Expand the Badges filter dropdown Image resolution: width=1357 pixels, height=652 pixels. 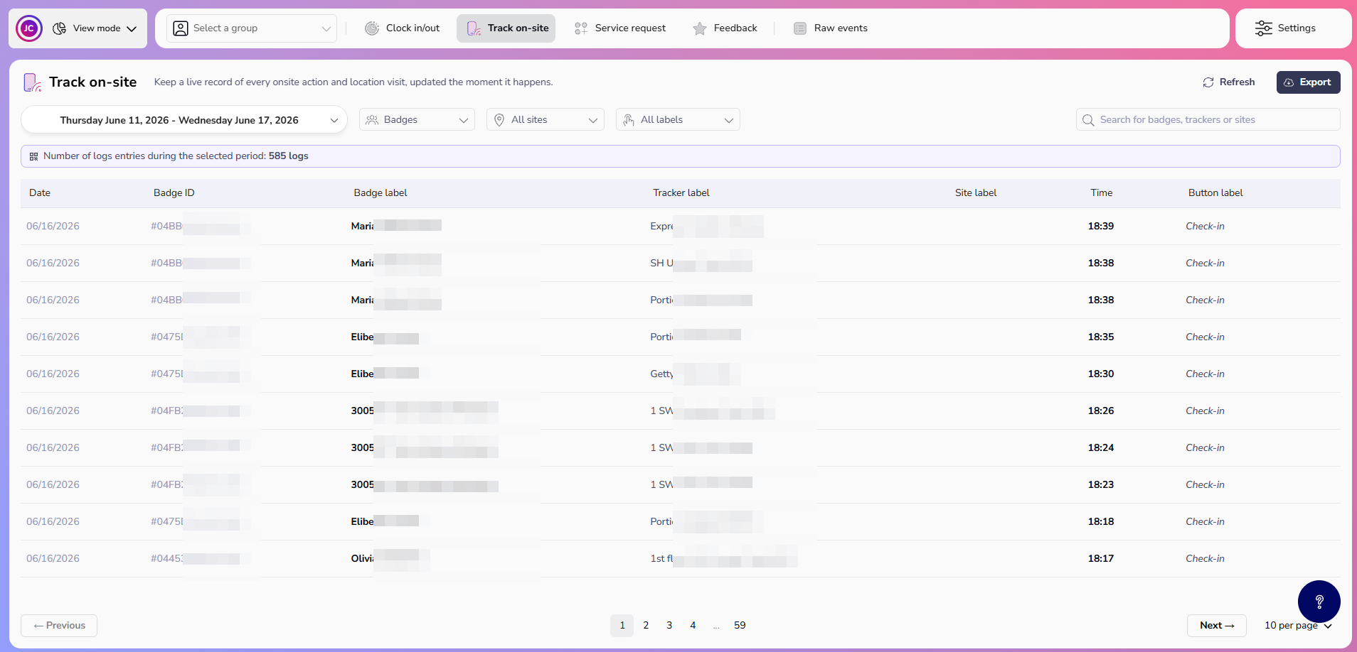pyautogui.click(x=417, y=120)
